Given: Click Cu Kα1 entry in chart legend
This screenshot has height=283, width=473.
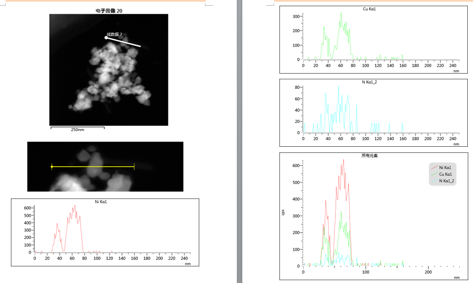Looking at the screenshot, I should 442,174.
